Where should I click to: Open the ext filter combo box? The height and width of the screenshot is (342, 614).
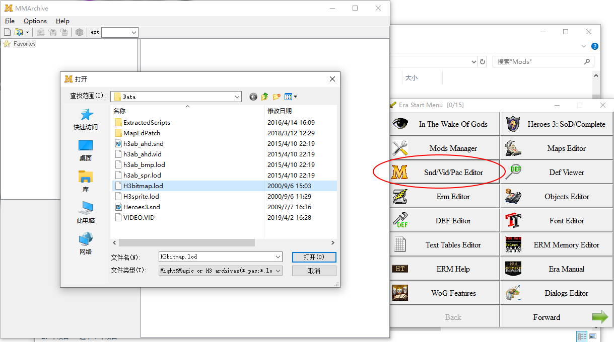coord(120,32)
